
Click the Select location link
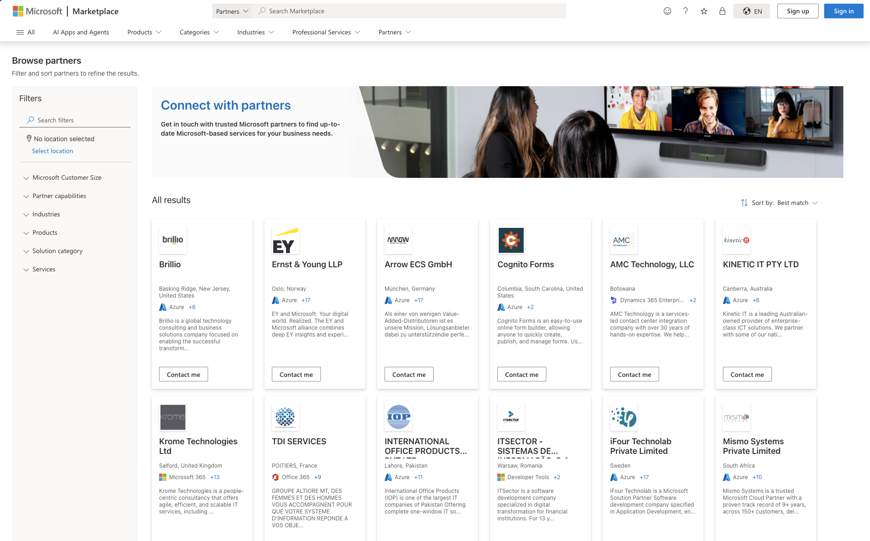click(52, 150)
